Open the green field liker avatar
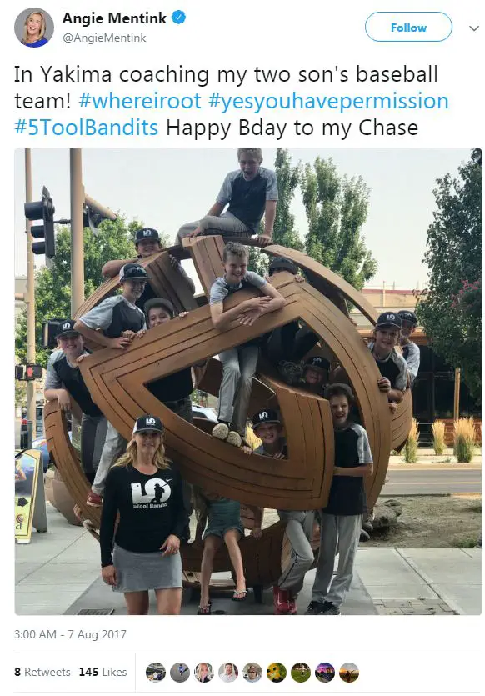485x696 pixels. click(x=301, y=673)
